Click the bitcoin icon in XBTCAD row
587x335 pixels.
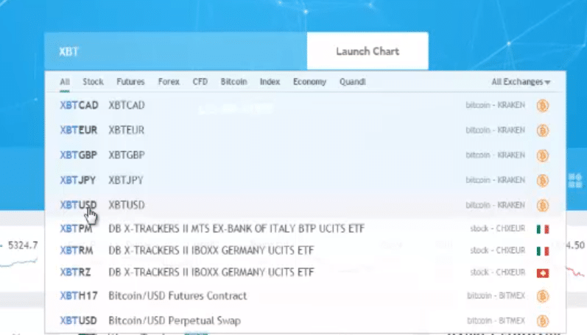coord(543,106)
